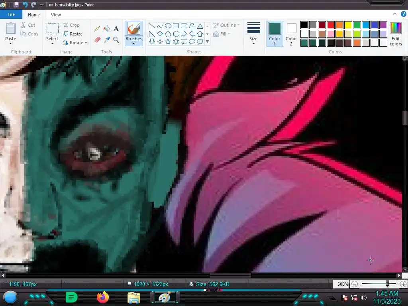The image size is (408, 306).
Task: Expand the Shapes gallery more arrow
Action: [x=207, y=41]
